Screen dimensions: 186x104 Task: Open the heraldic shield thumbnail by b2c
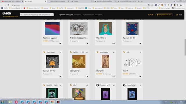point(79,94)
